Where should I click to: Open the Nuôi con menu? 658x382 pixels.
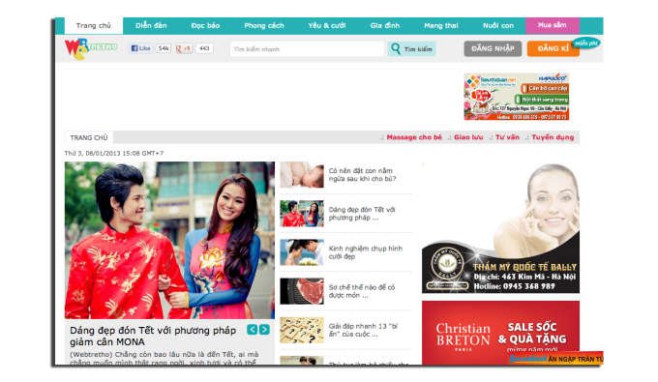tap(498, 25)
